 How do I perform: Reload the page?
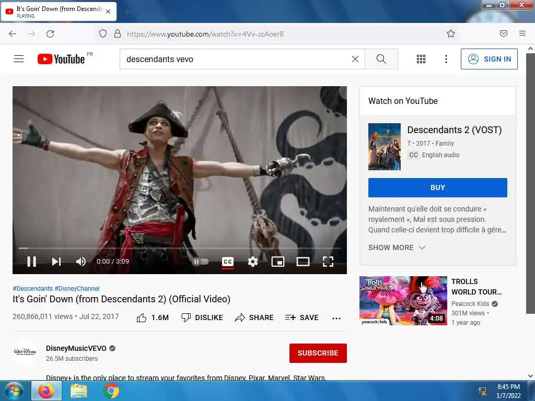(50, 34)
